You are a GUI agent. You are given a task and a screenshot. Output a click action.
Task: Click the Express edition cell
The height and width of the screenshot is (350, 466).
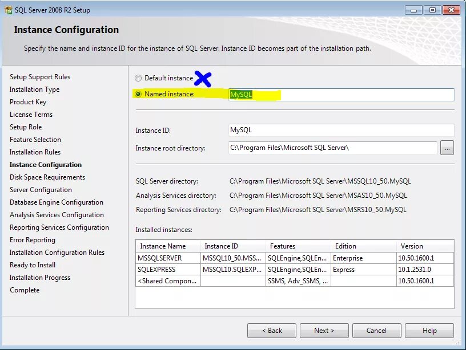(364, 270)
